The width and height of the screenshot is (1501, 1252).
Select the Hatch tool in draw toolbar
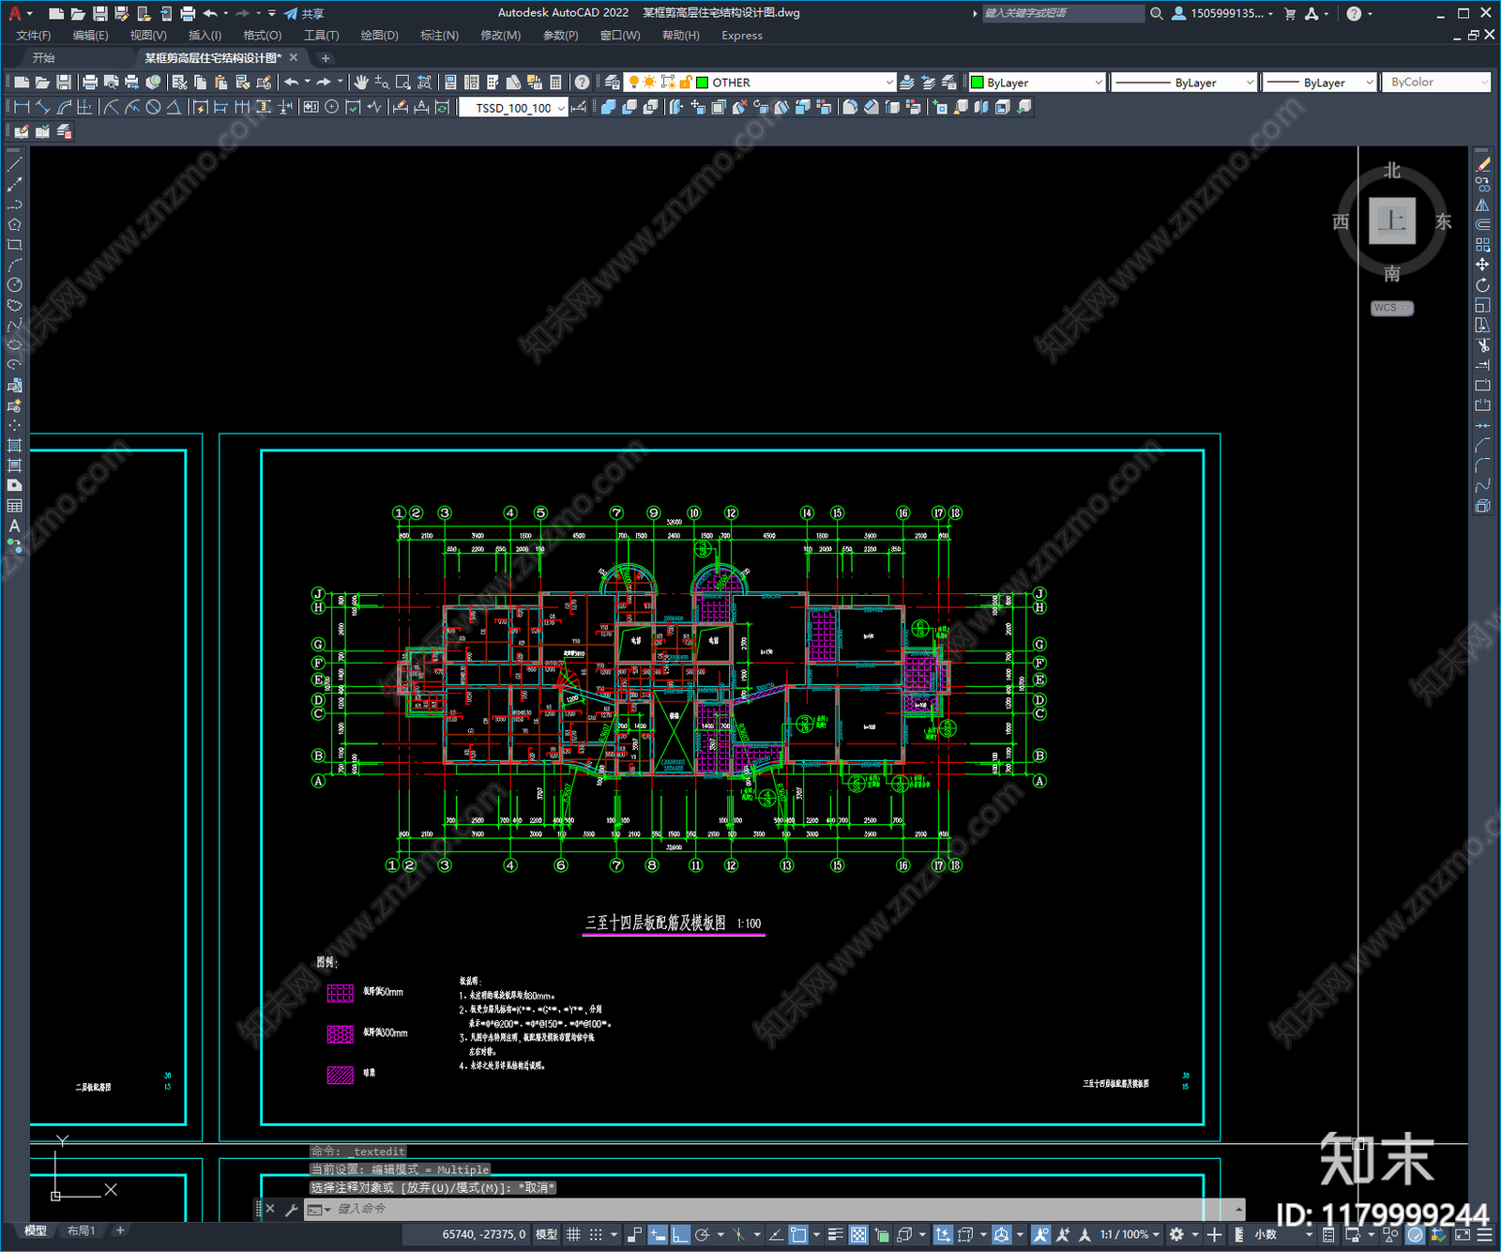14,446
